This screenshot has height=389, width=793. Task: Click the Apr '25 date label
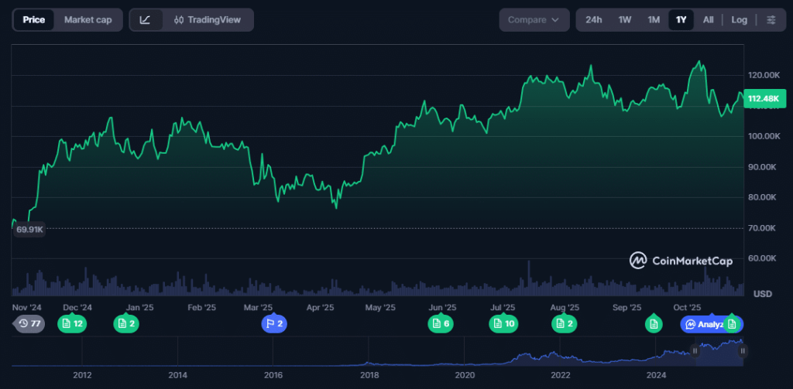tap(320, 307)
